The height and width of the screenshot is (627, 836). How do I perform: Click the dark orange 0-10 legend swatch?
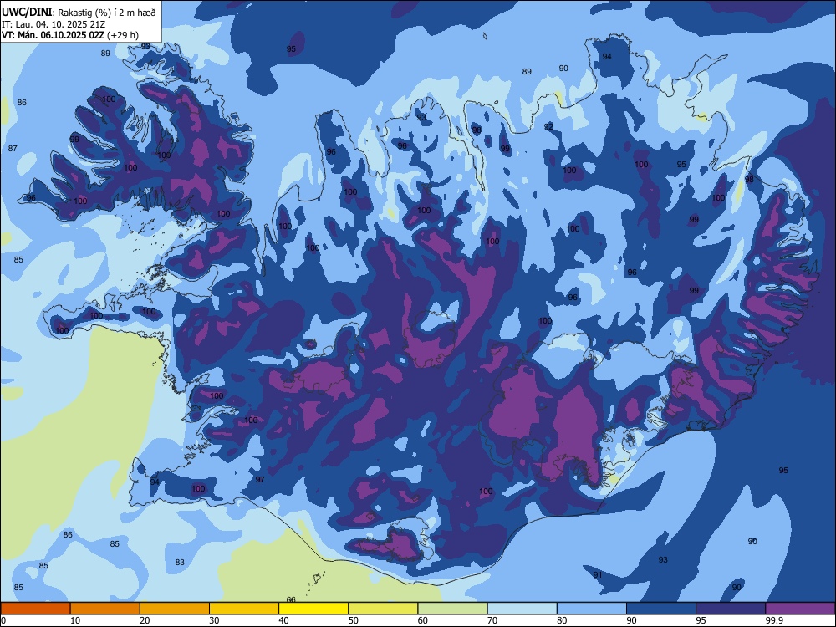point(35,609)
